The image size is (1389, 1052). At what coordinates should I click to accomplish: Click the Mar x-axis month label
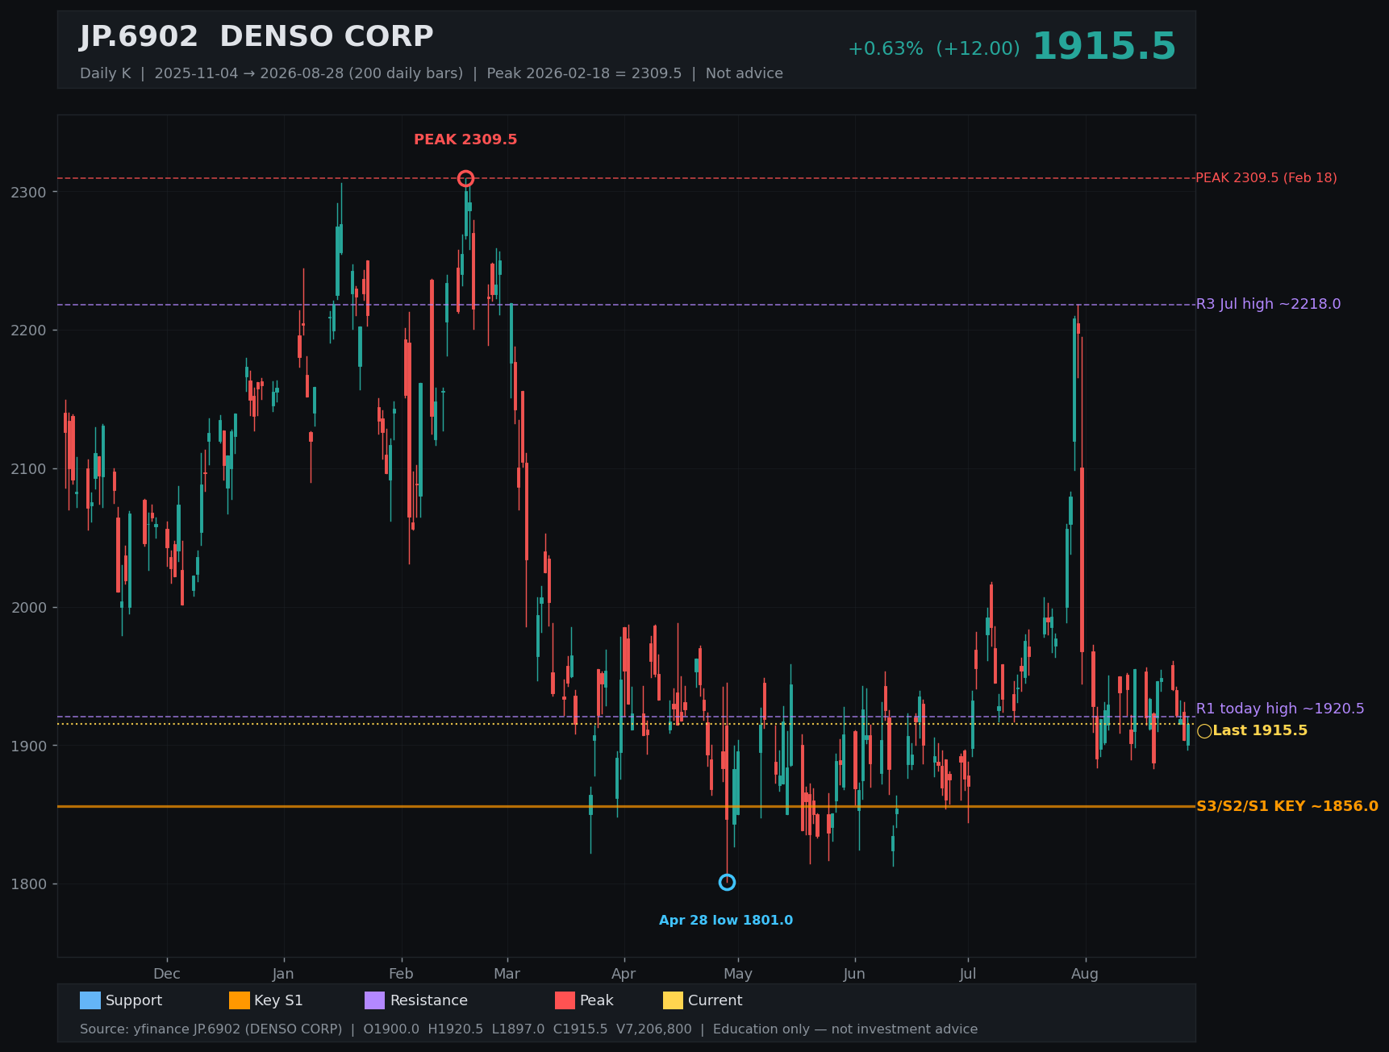[507, 974]
